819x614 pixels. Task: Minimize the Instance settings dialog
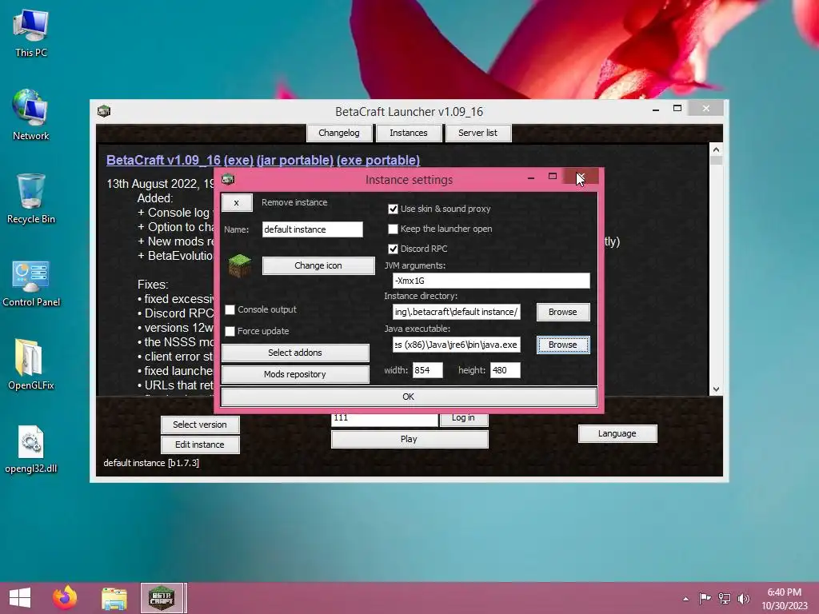pyautogui.click(x=531, y=177)
